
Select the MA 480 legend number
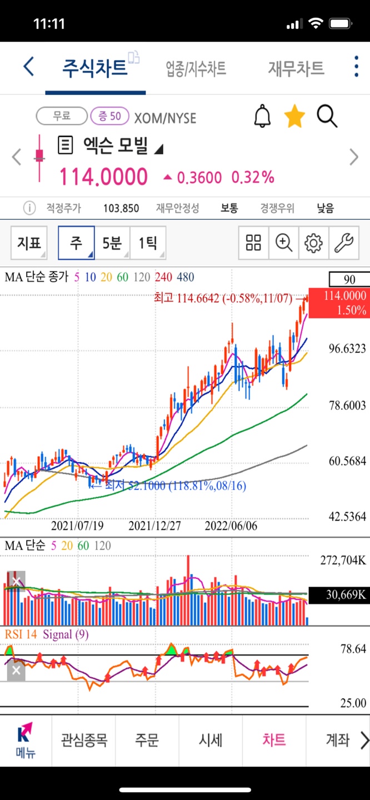[185, 277]
